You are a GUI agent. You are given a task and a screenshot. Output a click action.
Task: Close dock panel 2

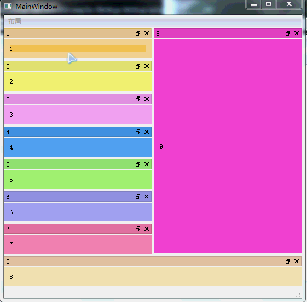[147, 66]
